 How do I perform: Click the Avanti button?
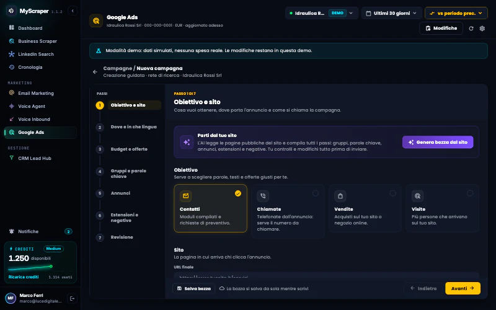463,288
